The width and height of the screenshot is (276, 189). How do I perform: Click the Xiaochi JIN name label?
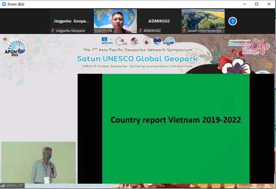103,31
